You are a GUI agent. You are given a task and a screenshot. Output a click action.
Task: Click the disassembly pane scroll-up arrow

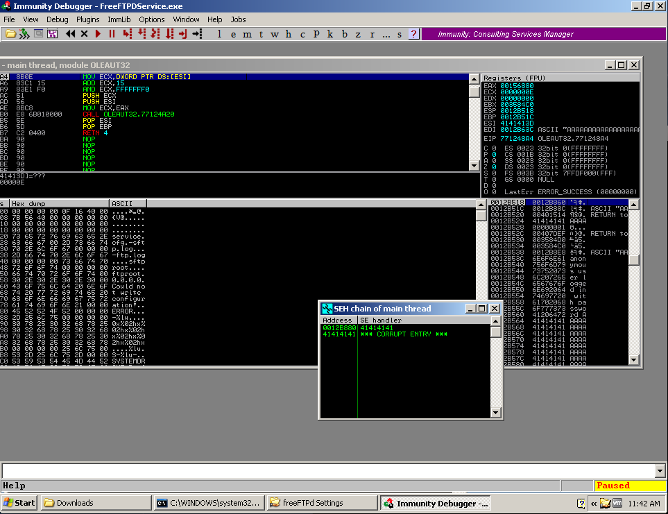474,79
